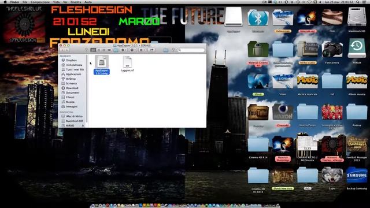Open the arrange items dropdown

tap(142, 50)
